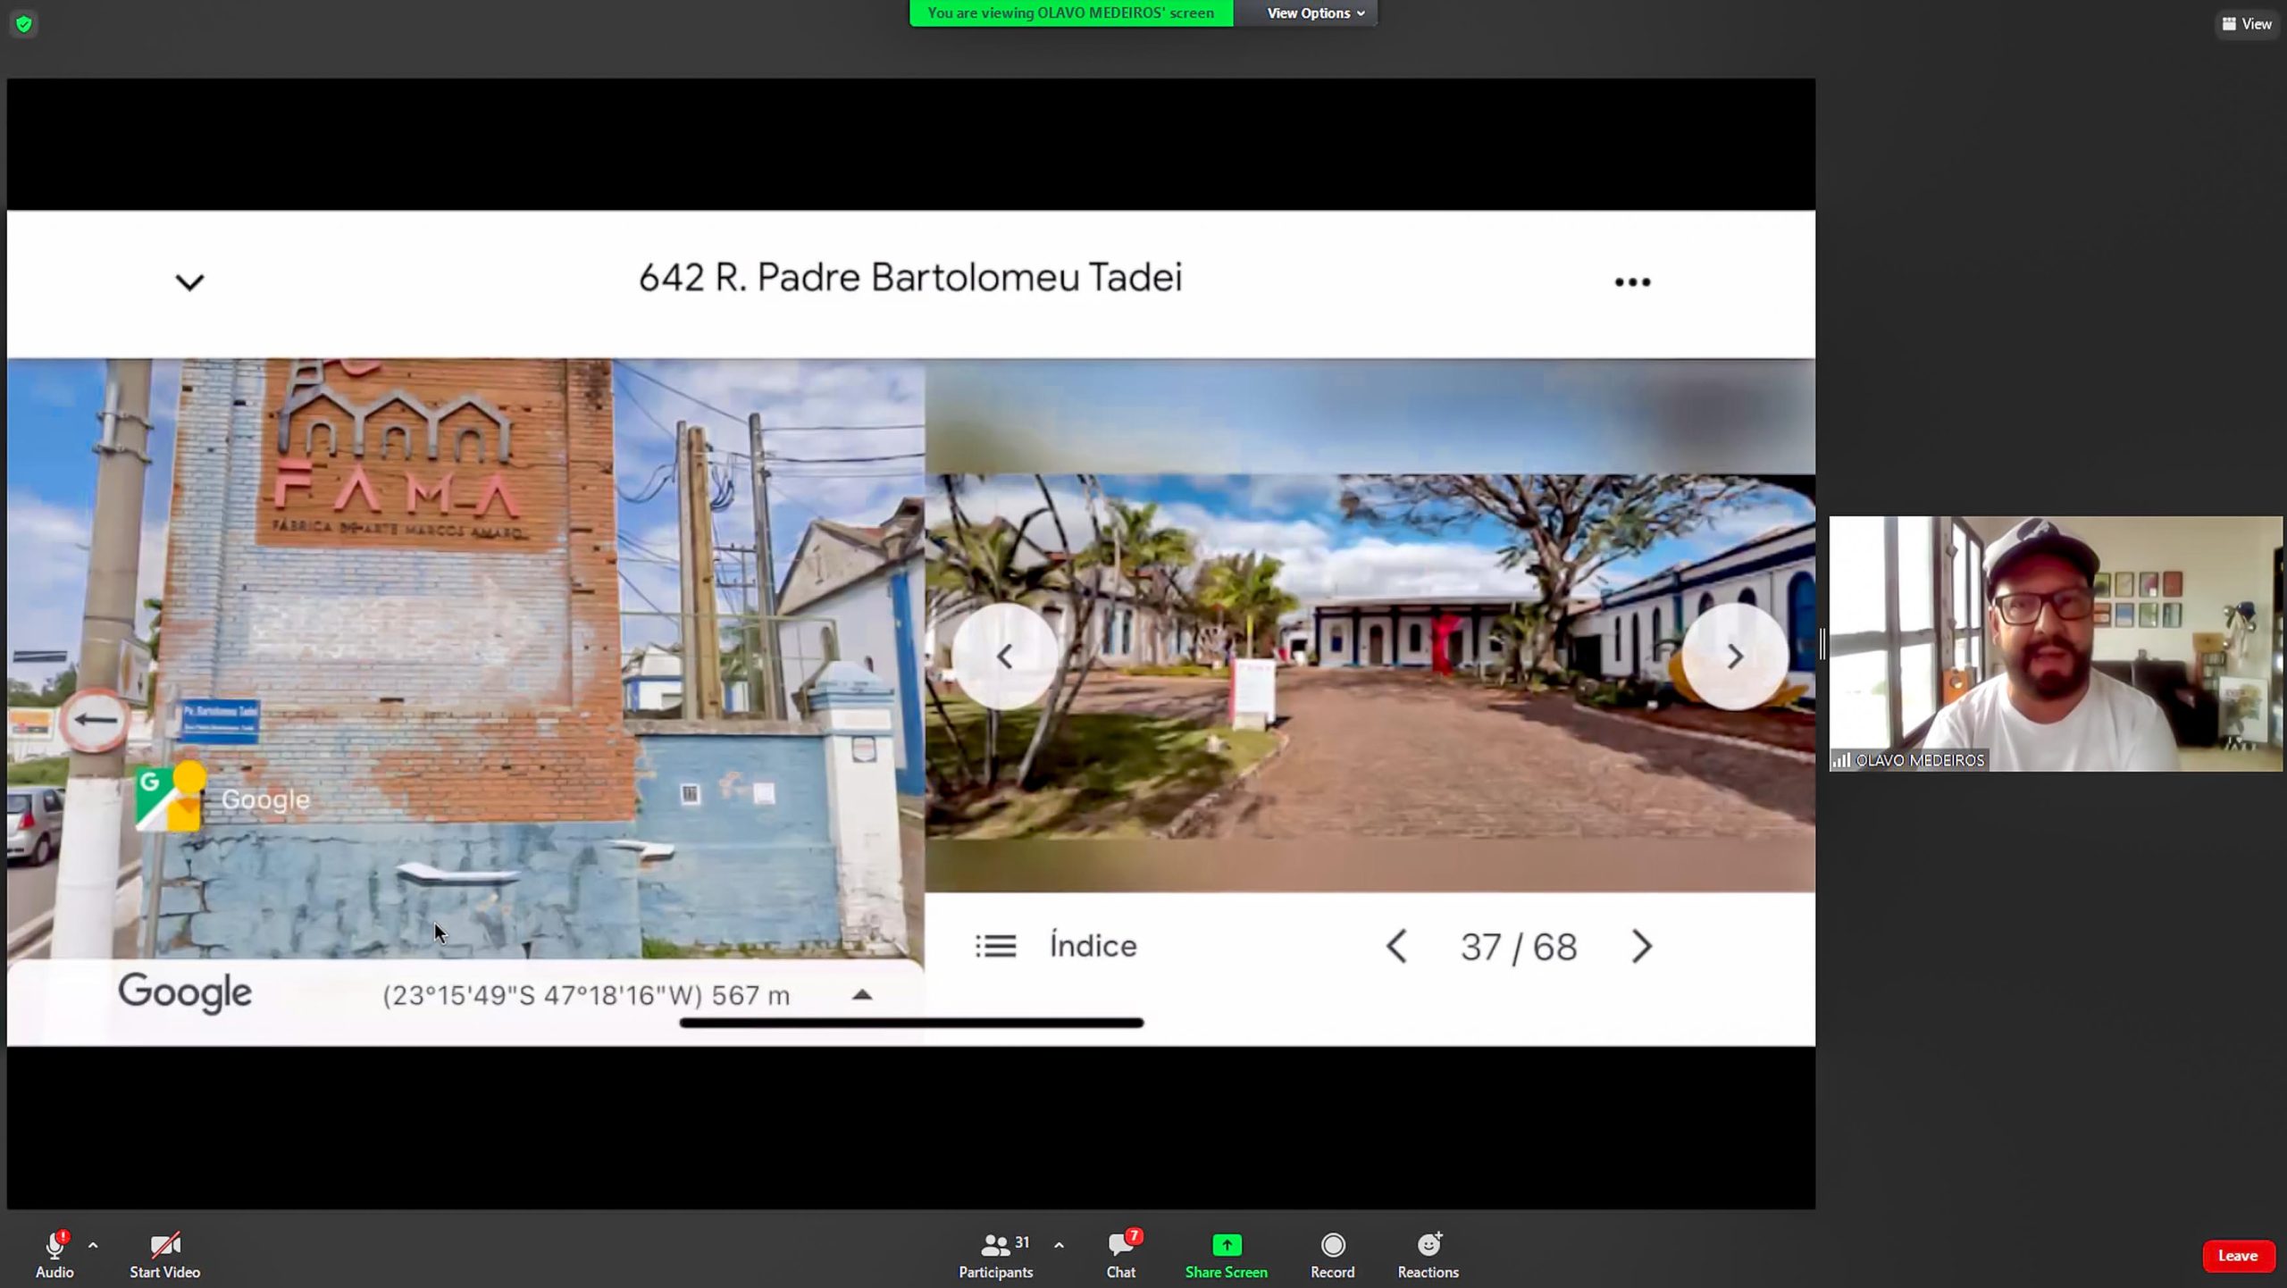
Task: Expand the audio options caret
Action: point(93,1244)
